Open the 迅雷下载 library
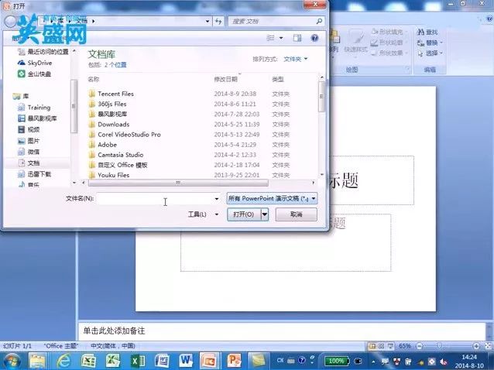Viewport: 494px width, 370px height. pos(39,174)
